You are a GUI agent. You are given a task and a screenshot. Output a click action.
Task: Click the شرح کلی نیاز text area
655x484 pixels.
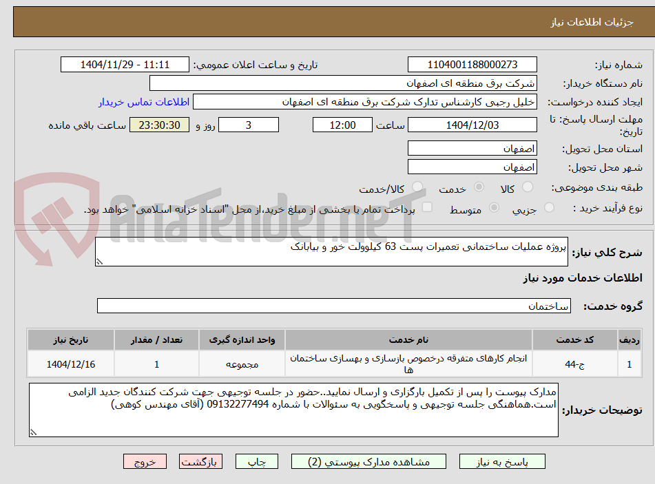[331, 251]
